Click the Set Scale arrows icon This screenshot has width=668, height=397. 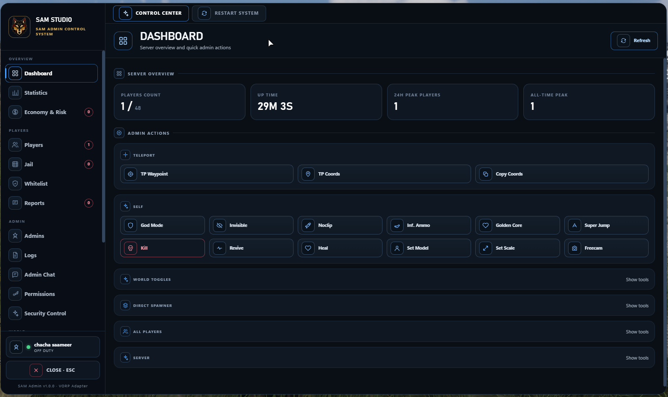pos(486,248)
